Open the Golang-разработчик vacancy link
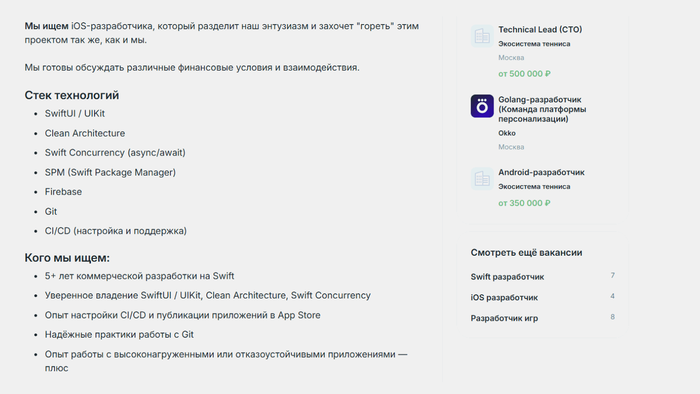 point(542,109)
